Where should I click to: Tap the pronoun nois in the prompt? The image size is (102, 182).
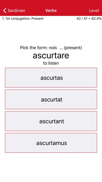point(53,48)
